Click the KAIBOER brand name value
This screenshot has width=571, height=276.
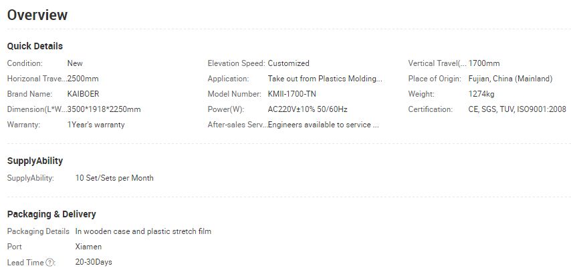click(83, 94)
